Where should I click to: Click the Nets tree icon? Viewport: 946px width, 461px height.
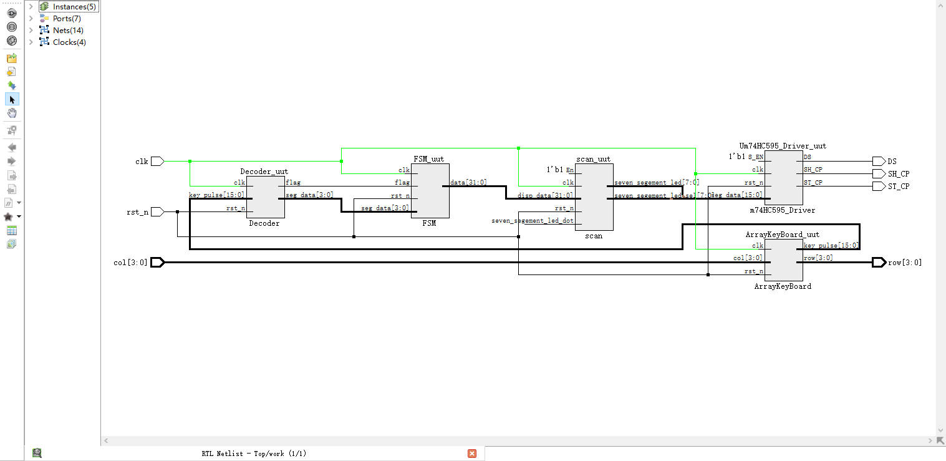coord(44,30)
